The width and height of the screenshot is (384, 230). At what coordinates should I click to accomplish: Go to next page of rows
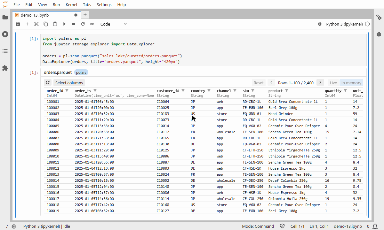pyautogui.click(x=320, y=82)
